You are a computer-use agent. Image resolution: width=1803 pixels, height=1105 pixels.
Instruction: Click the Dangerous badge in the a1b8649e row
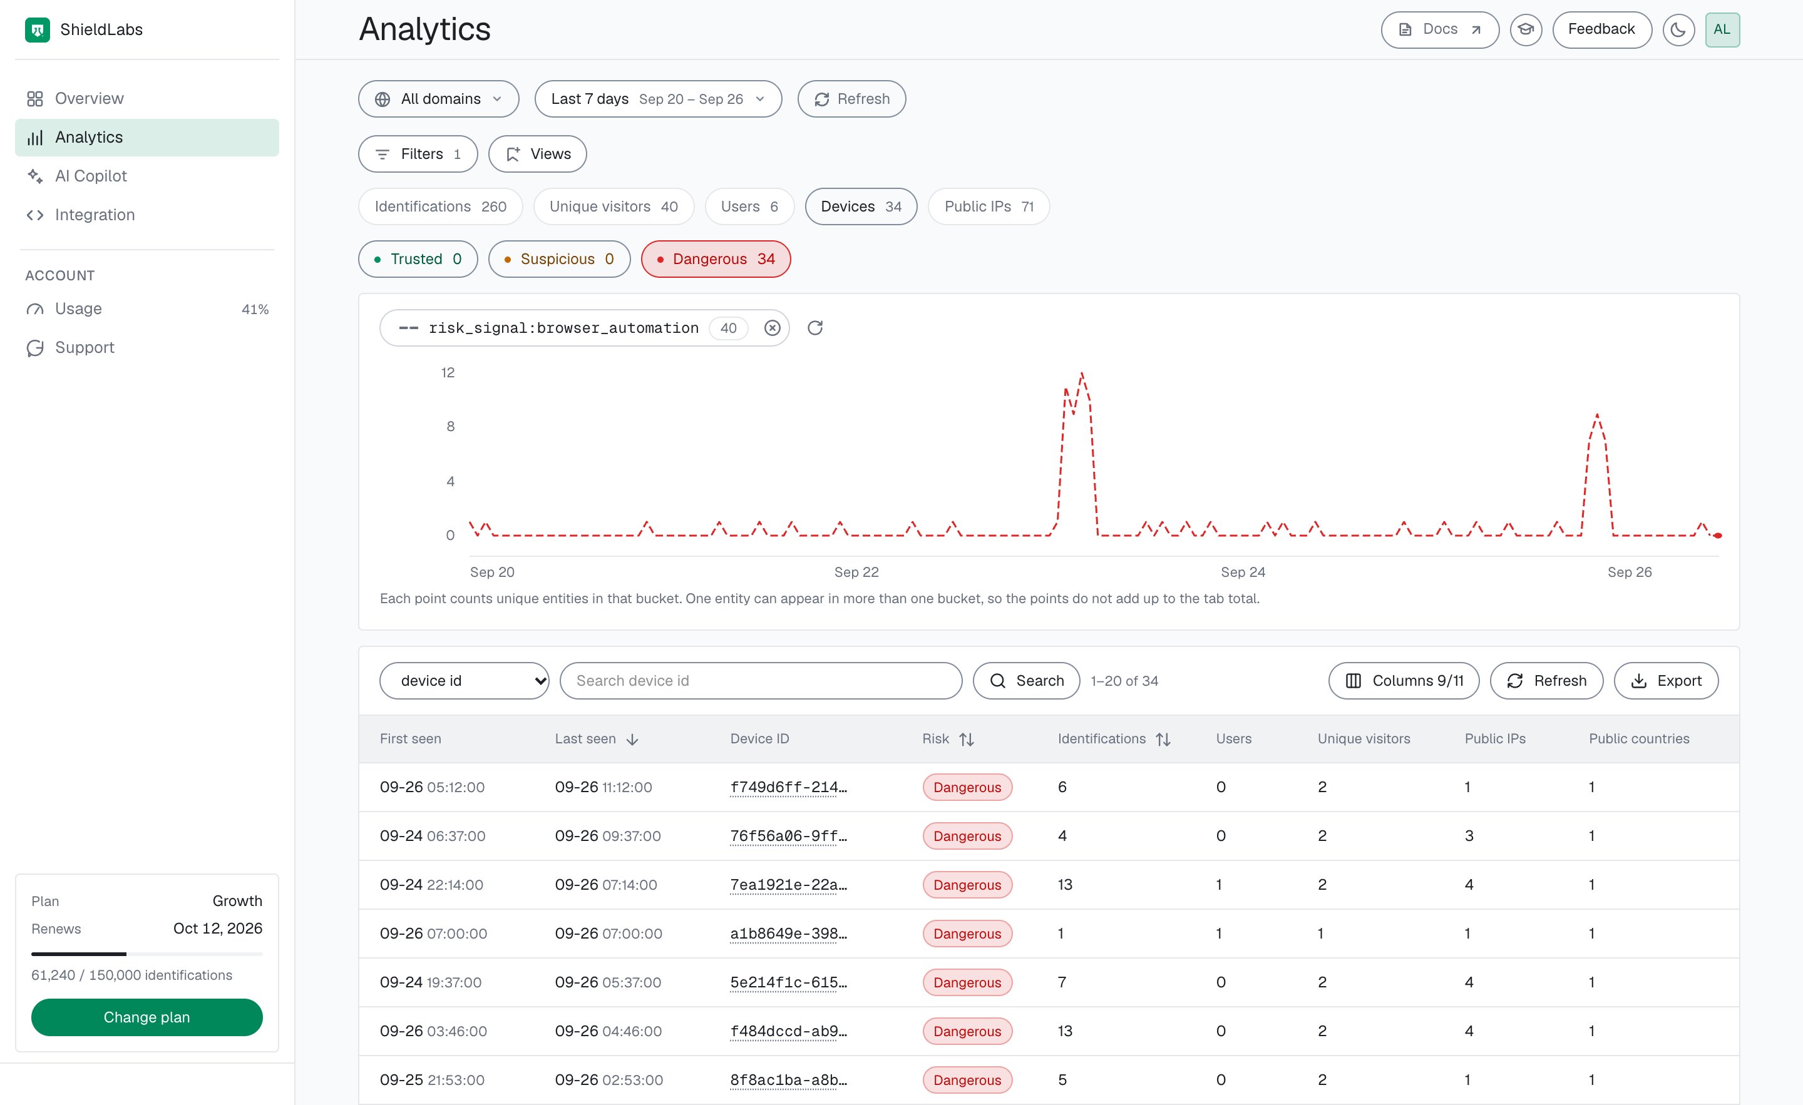click(x=967, y=934)
